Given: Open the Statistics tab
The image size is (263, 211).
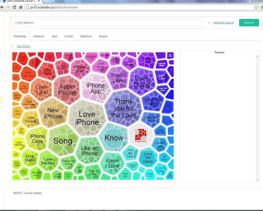Looking at the screenshot, I should [x=86, y=36].
